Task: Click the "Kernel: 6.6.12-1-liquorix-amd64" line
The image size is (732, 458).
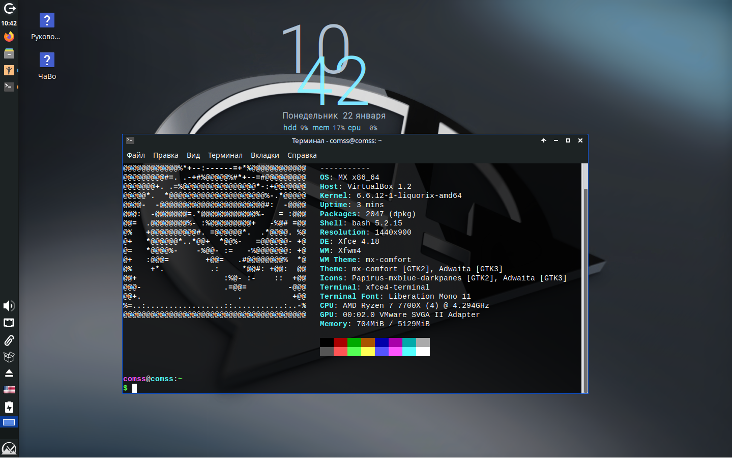Action: [391, 196]
